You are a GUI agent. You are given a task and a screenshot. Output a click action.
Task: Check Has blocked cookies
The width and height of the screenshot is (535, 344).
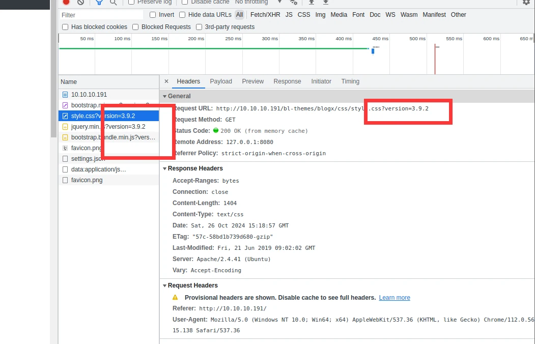point(65,27)
